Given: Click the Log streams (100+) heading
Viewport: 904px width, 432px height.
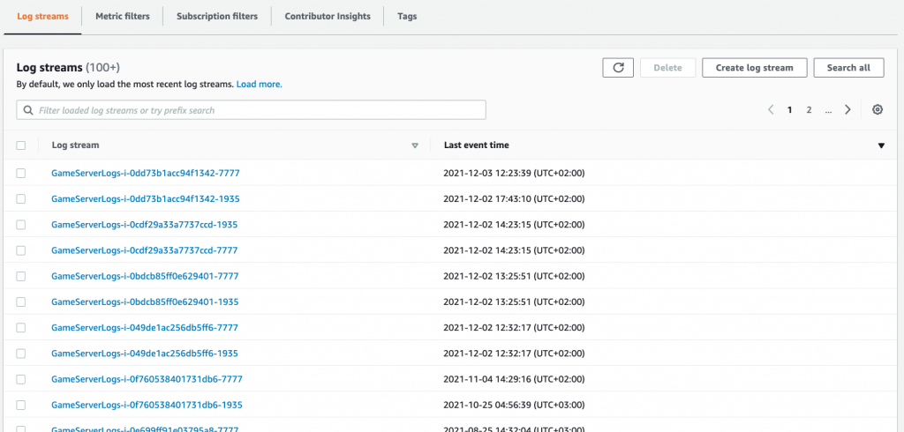Looking at the screenshot, I should (68, 67).
